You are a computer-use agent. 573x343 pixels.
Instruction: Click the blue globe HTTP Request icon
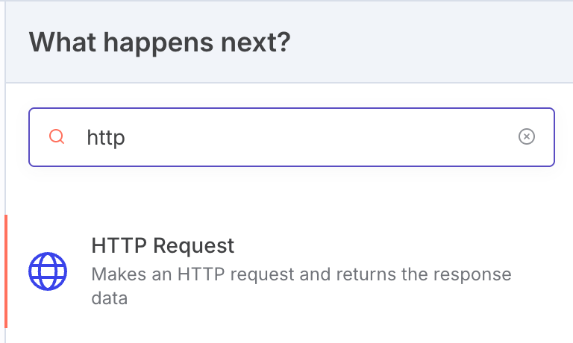[48, 271]
